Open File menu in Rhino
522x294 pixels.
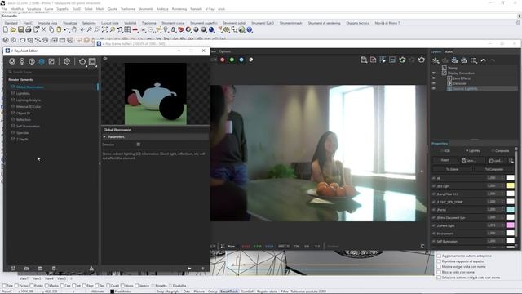point(4,9)
